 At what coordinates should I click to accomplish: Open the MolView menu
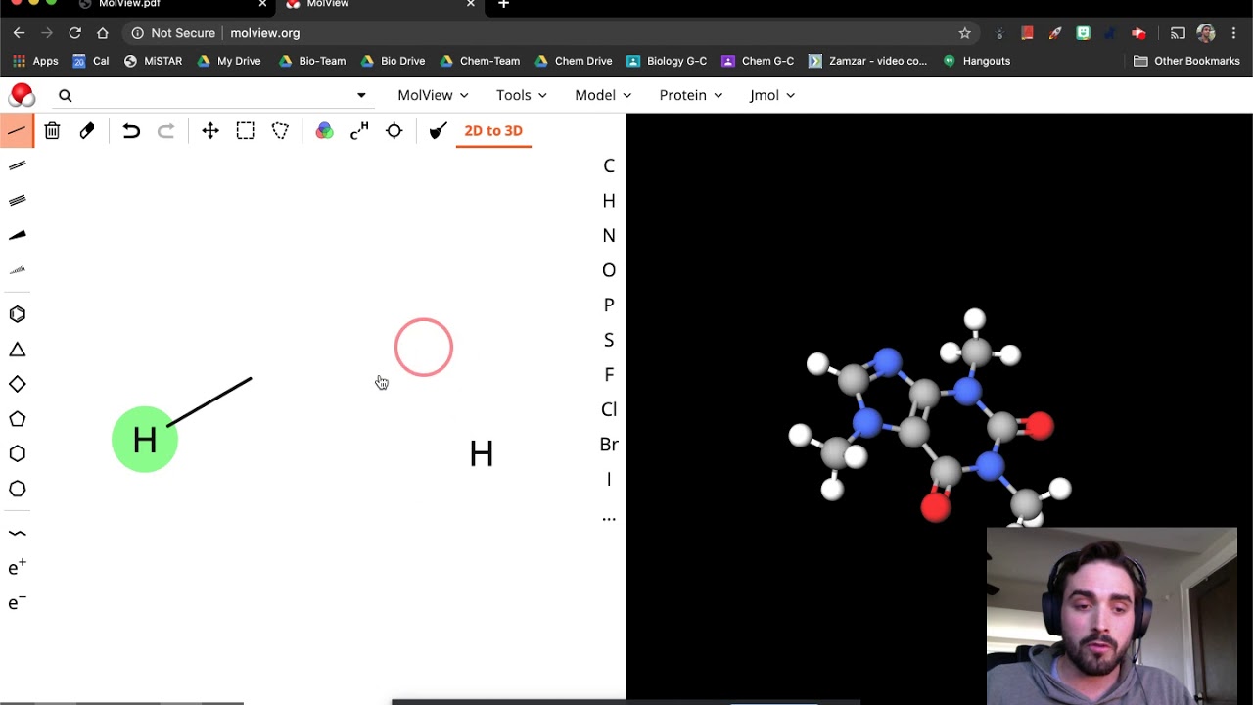tap(433, 95)
